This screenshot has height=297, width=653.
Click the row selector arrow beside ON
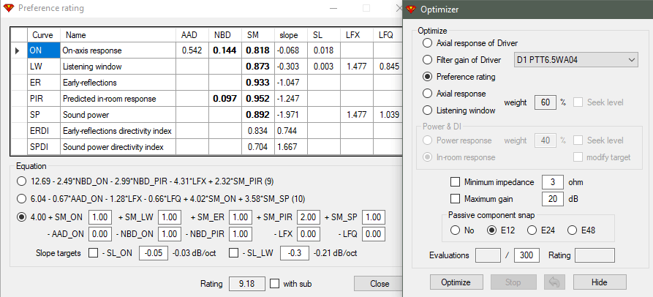pos(18,50)
